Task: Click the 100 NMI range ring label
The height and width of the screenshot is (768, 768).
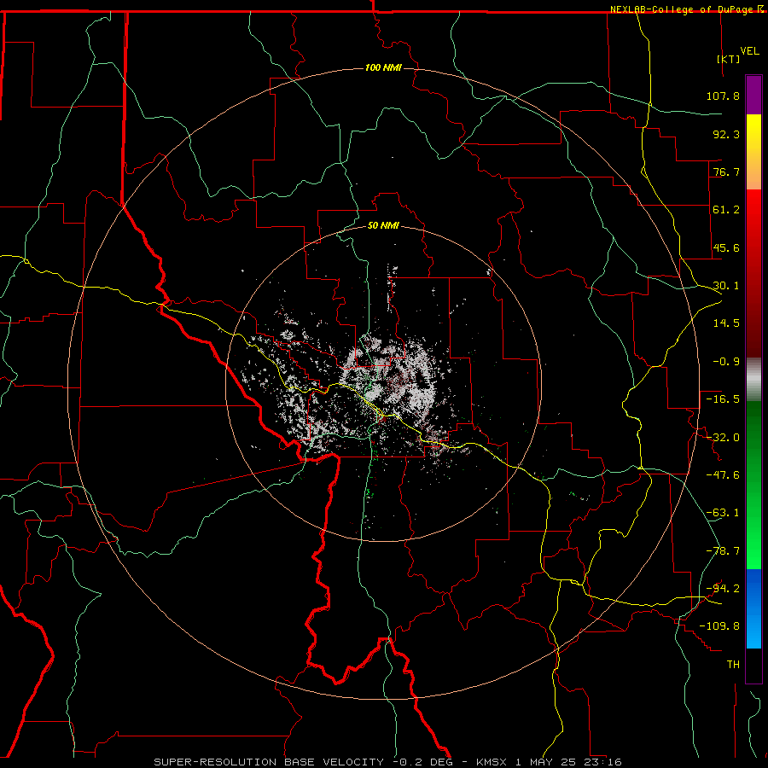Action: (x=383, y=67)
